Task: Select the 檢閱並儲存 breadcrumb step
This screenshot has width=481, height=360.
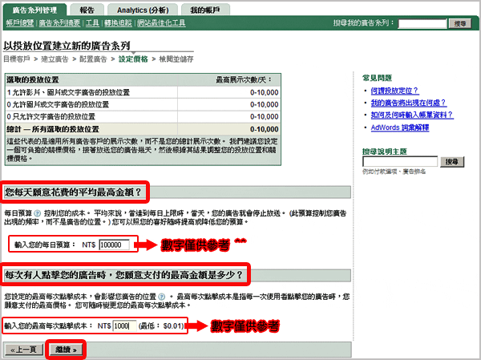Action: pyautogui.click(x=176, y=59)
